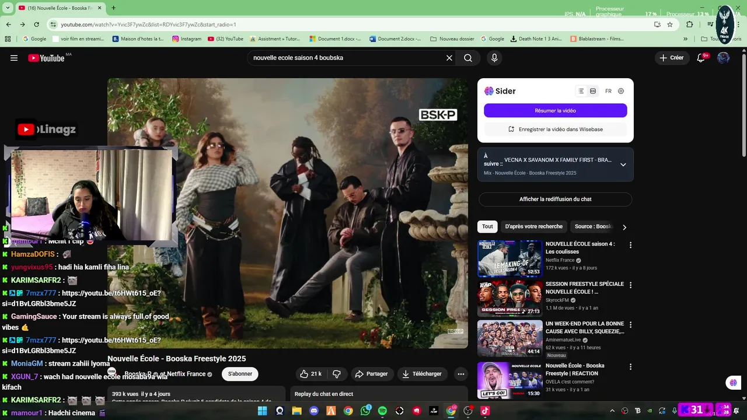The height and width of the screenshot is (420, 747).
Task: Show more filter chips with right arrow
Action: point(624,227)
